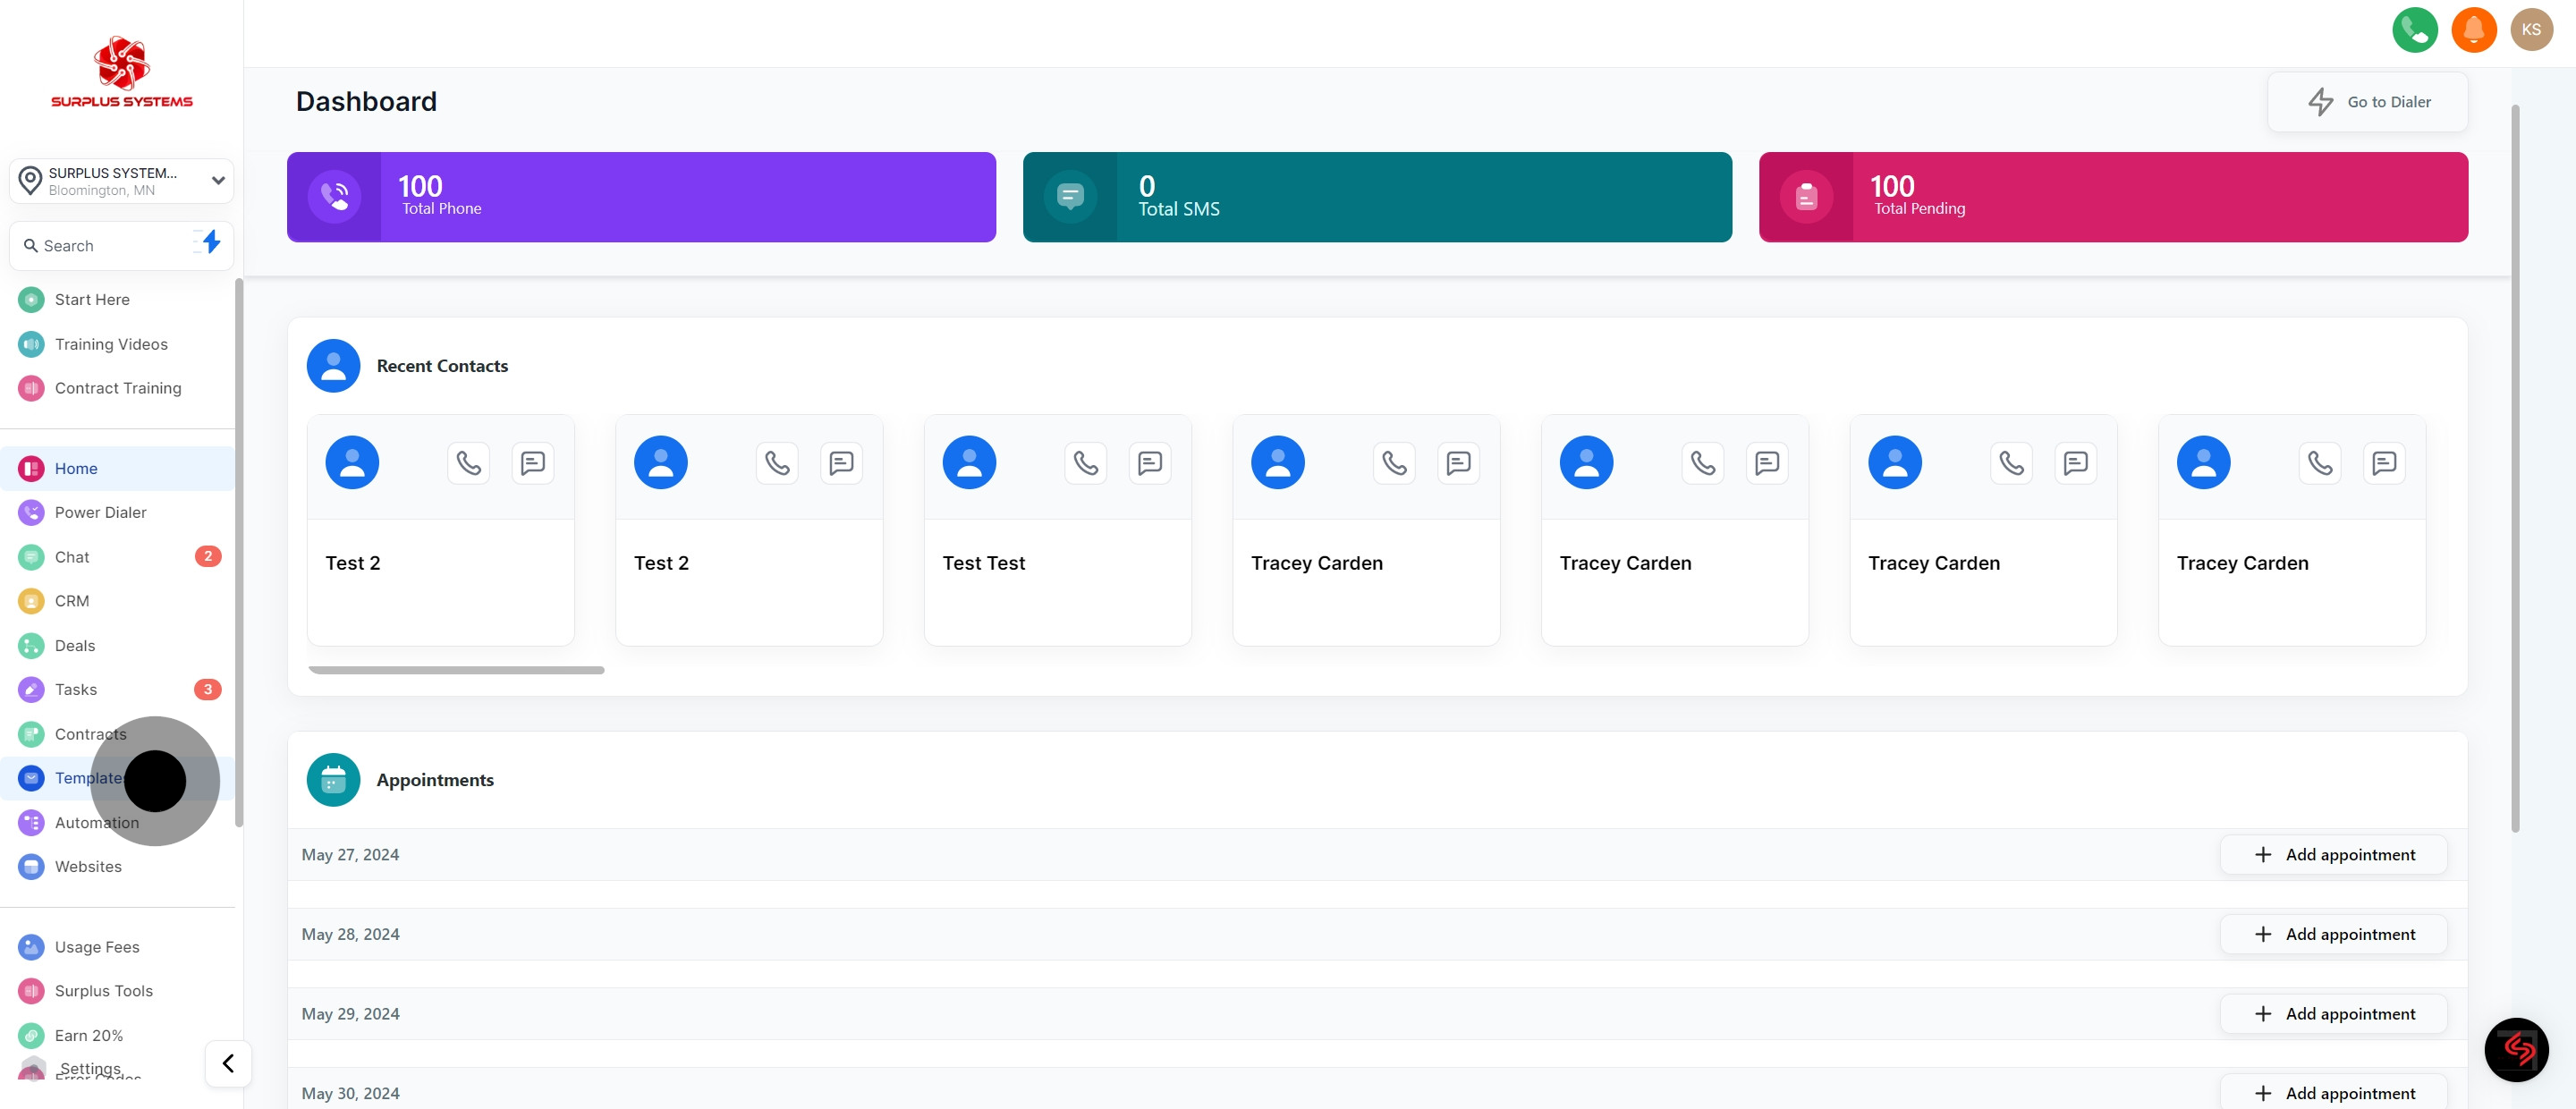
Task: Call the first Test 2 contact
Action: 468,463
